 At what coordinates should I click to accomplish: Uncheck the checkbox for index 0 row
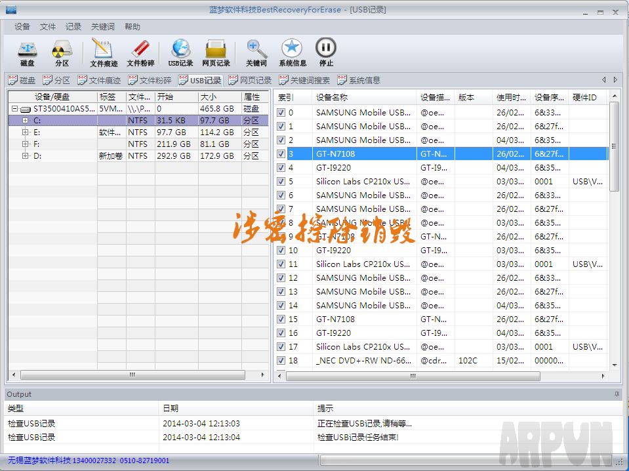tap(281, 112)
